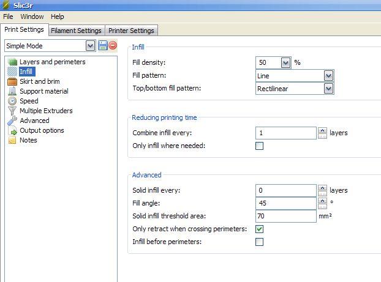The width and height of the screenshot is (381, 282).
Task: Show the Advanced settings page
Action: tap(34, 121)
